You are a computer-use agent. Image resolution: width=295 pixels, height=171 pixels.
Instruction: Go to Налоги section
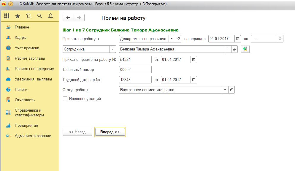pos(21,89)
